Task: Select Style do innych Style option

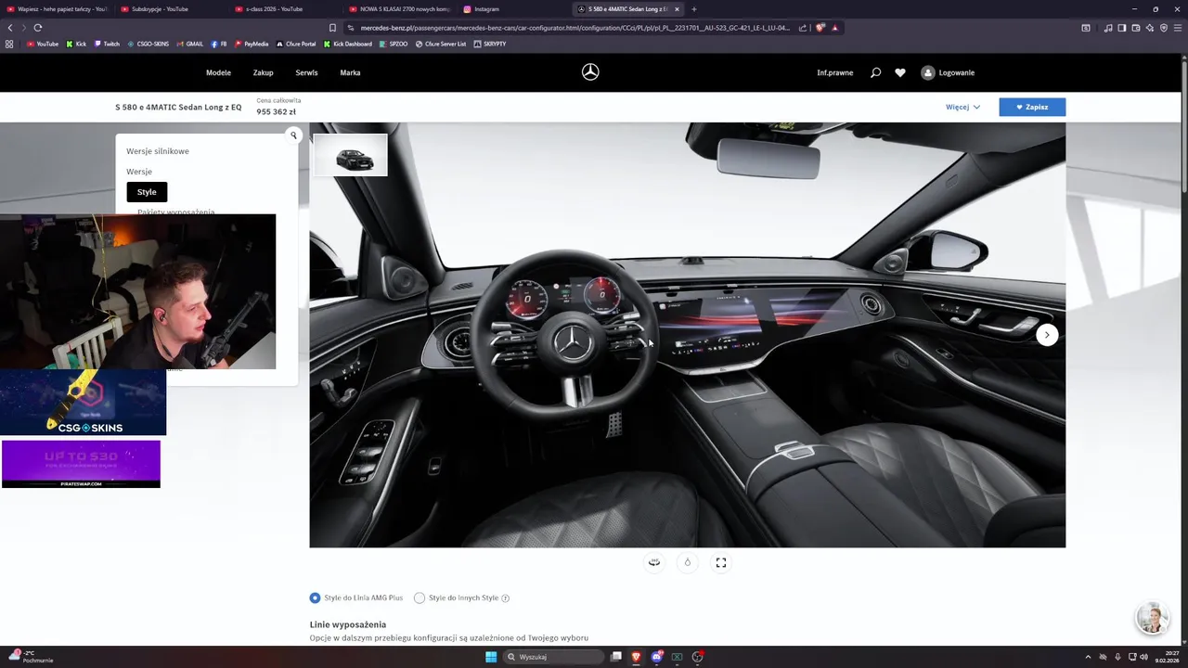Action: tap(458, 598)
